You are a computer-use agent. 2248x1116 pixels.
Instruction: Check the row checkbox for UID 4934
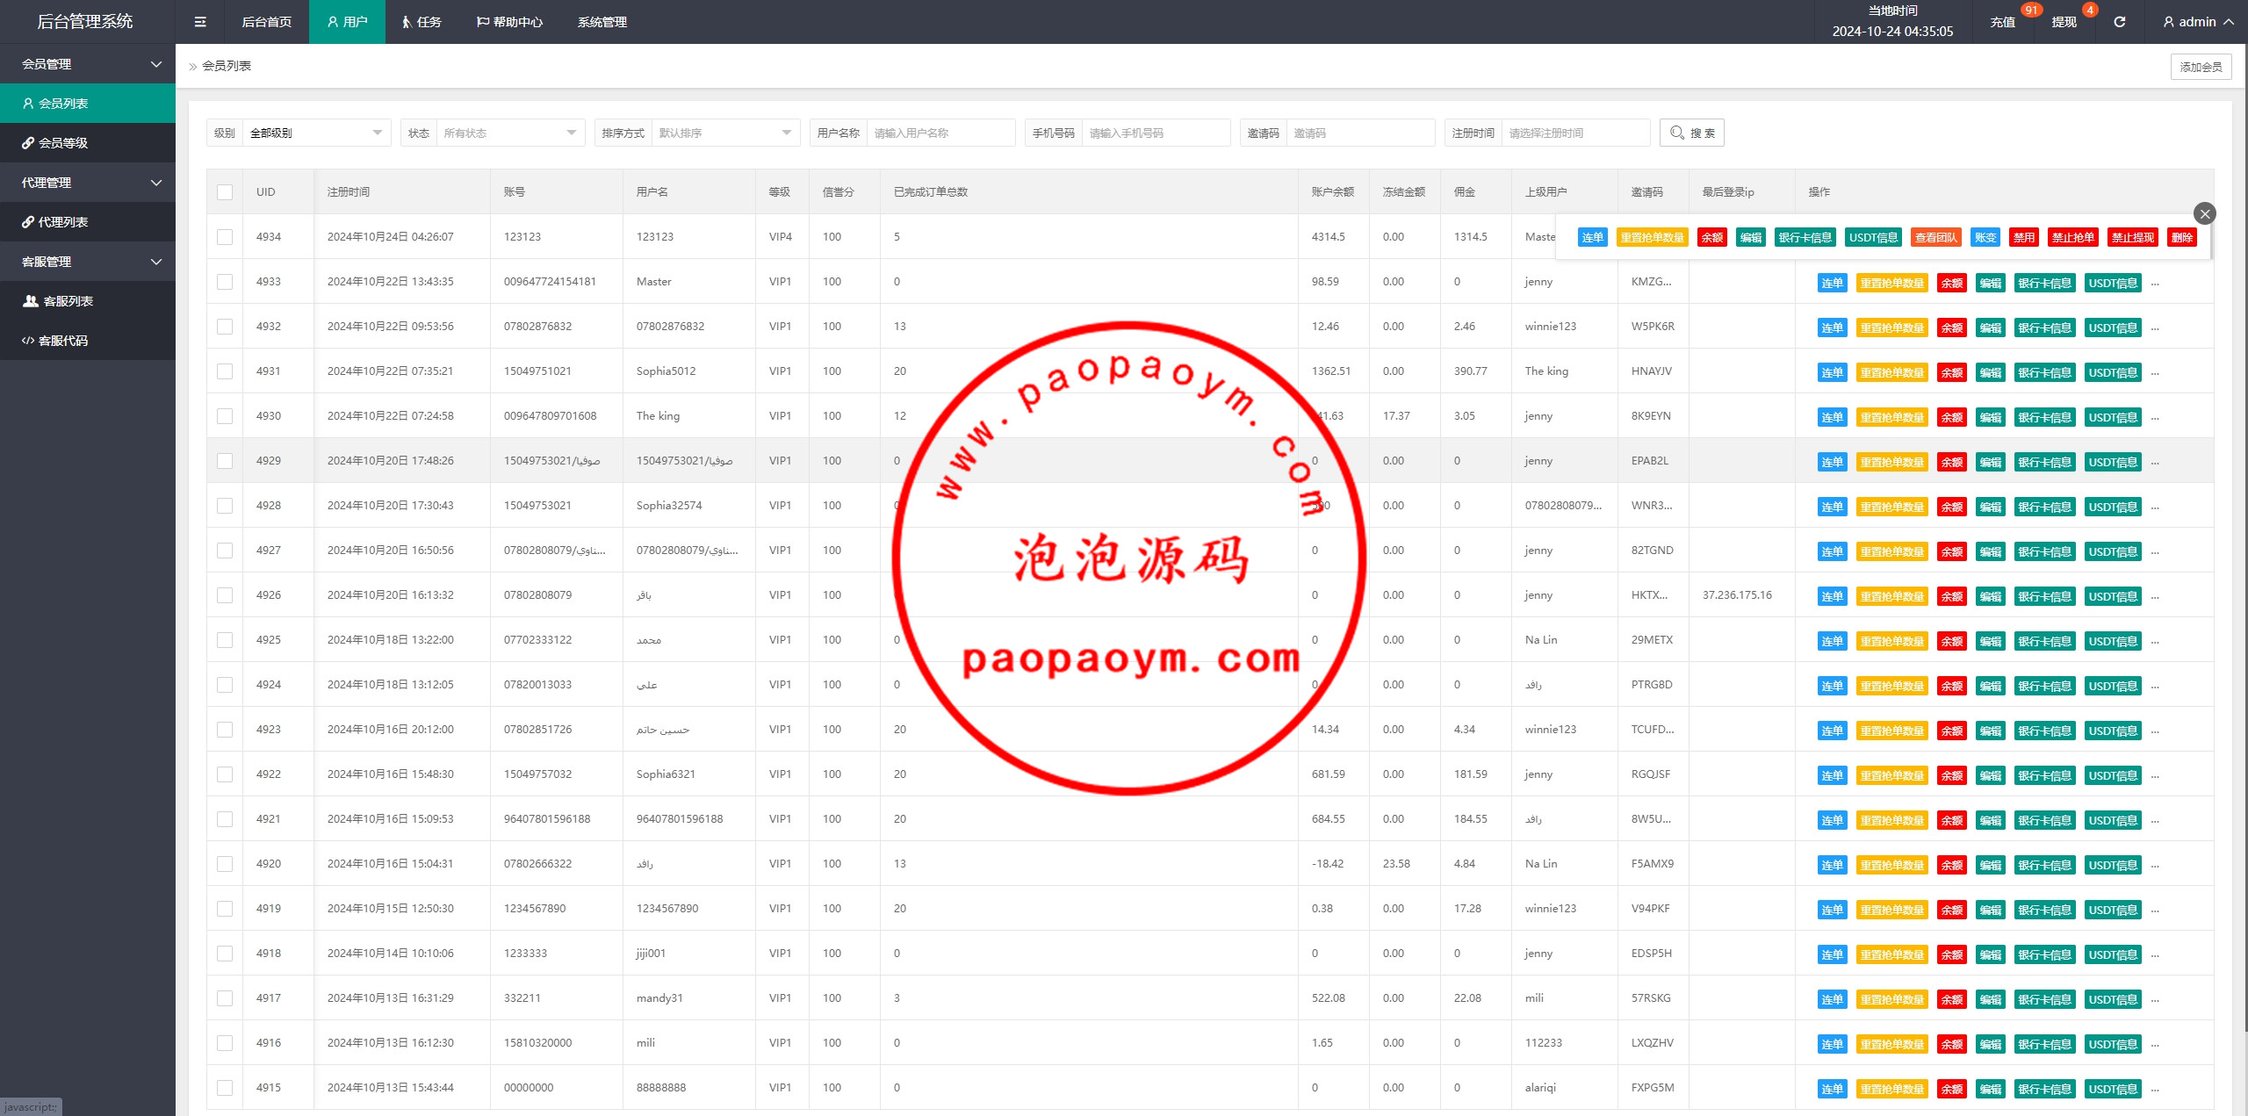pyautogui.click(x=225, y=237)
